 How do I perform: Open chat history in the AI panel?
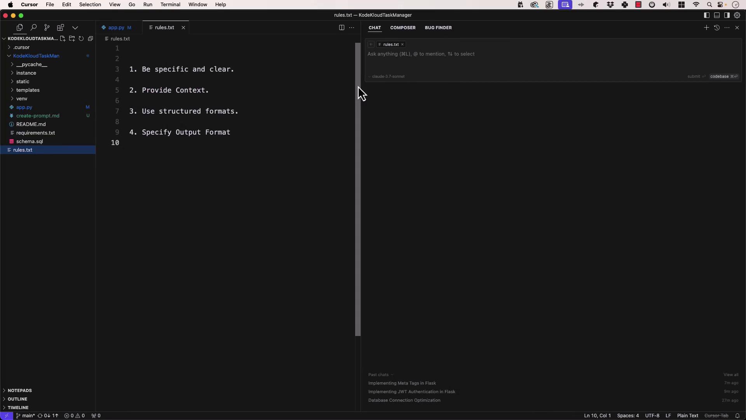(x=717, y=28)
